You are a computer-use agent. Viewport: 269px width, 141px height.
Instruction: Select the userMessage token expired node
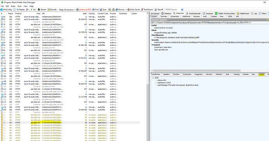pos(178,85)
